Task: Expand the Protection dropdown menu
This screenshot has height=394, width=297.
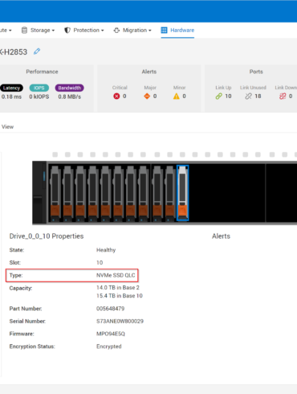Action: (x=84, y=31)
